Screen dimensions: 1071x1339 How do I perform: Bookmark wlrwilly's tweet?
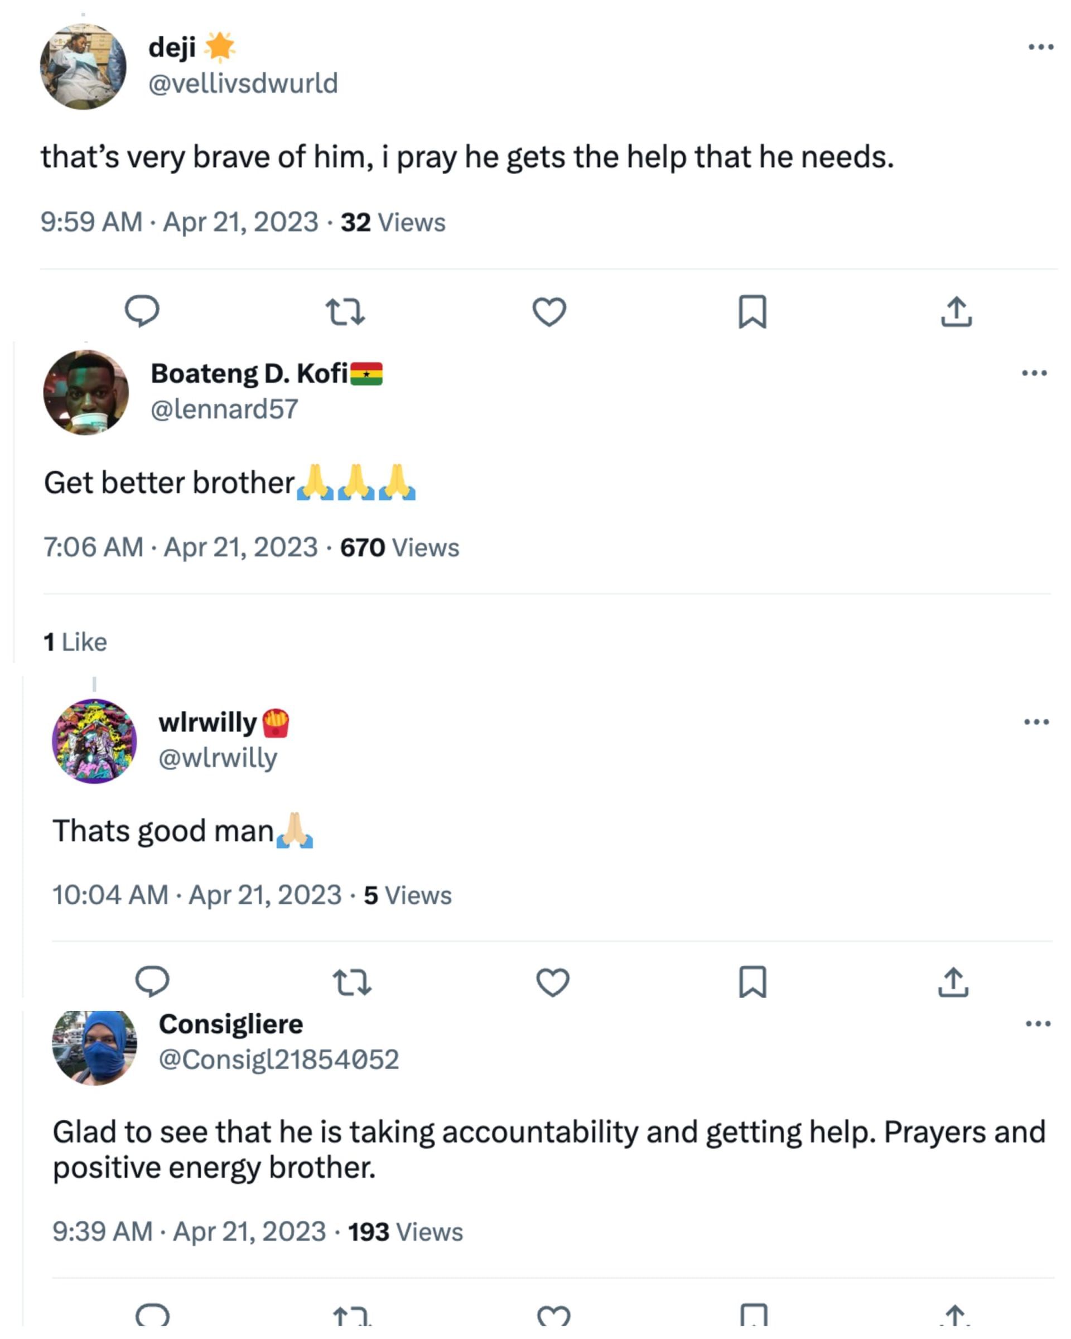tap(752, 982)
